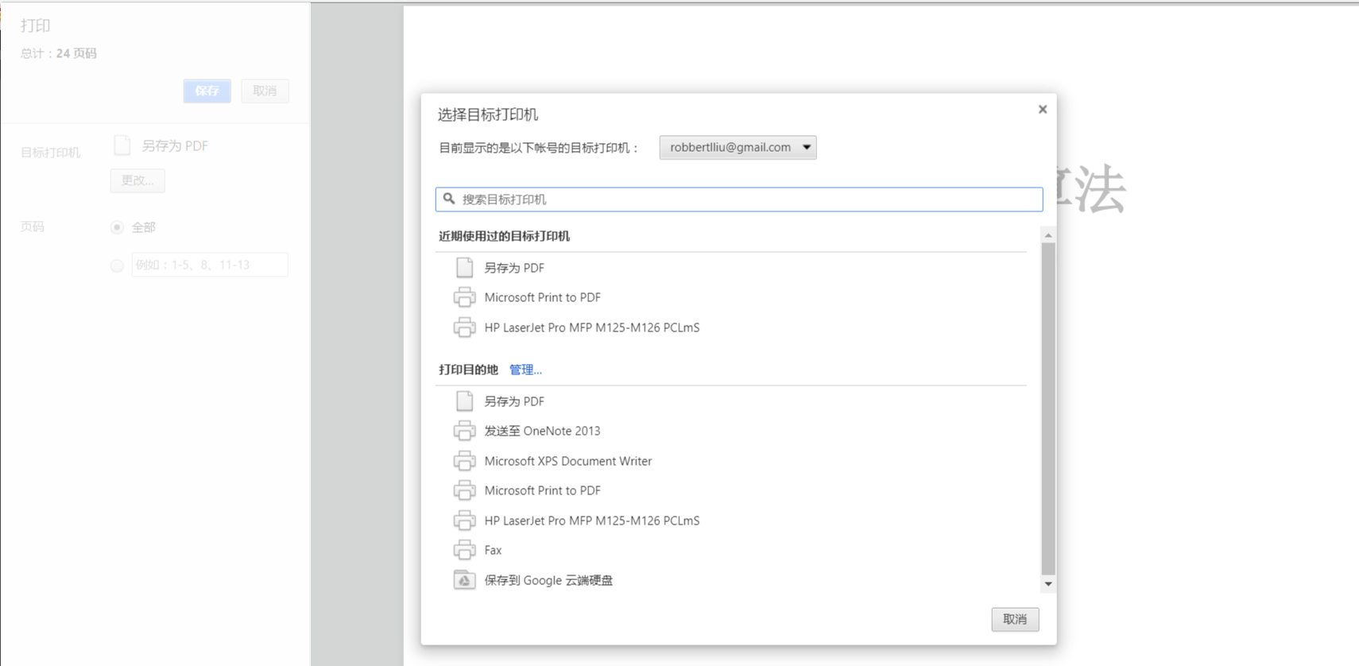Close the 选择目标打印机 dialog
Screen dimensions: 1359x666
point(1043,110)
